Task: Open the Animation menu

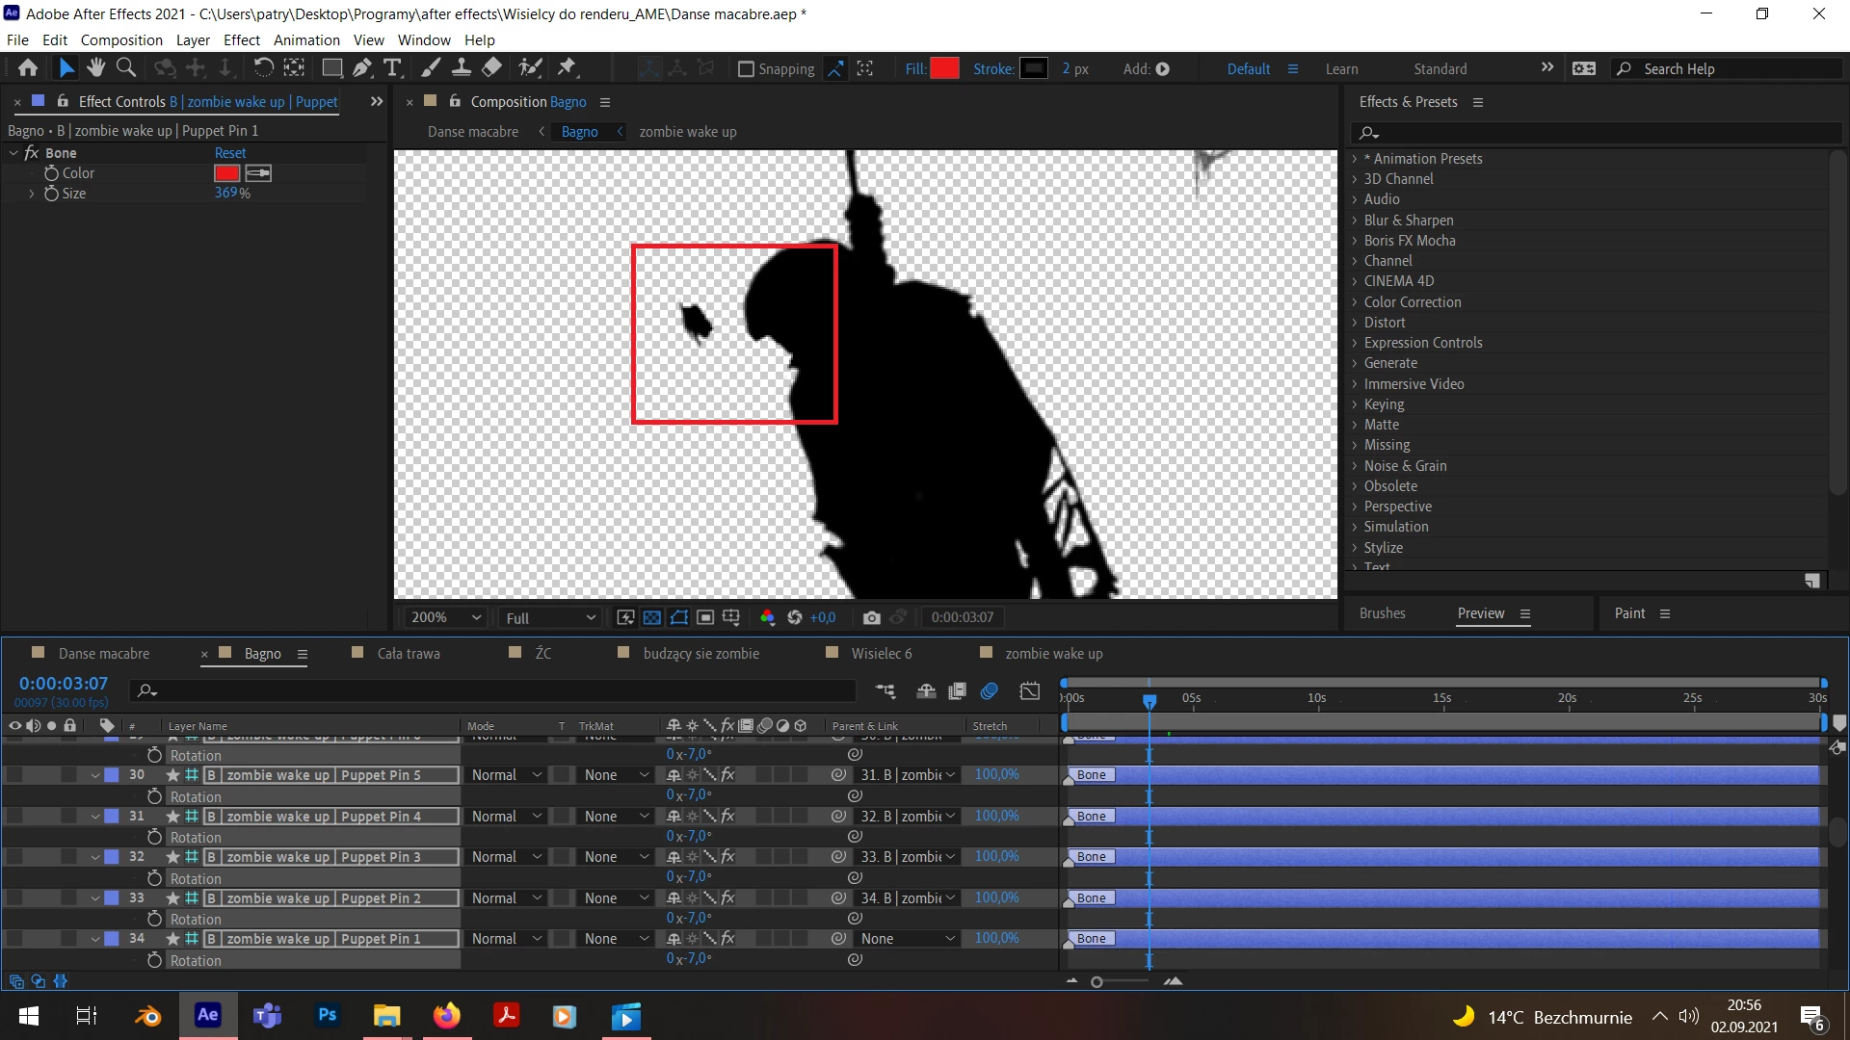Action: 306,40
